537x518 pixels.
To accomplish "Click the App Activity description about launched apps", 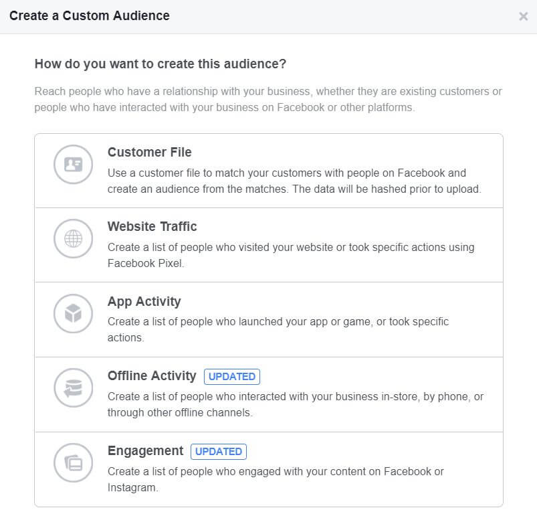I will point(278,329).
